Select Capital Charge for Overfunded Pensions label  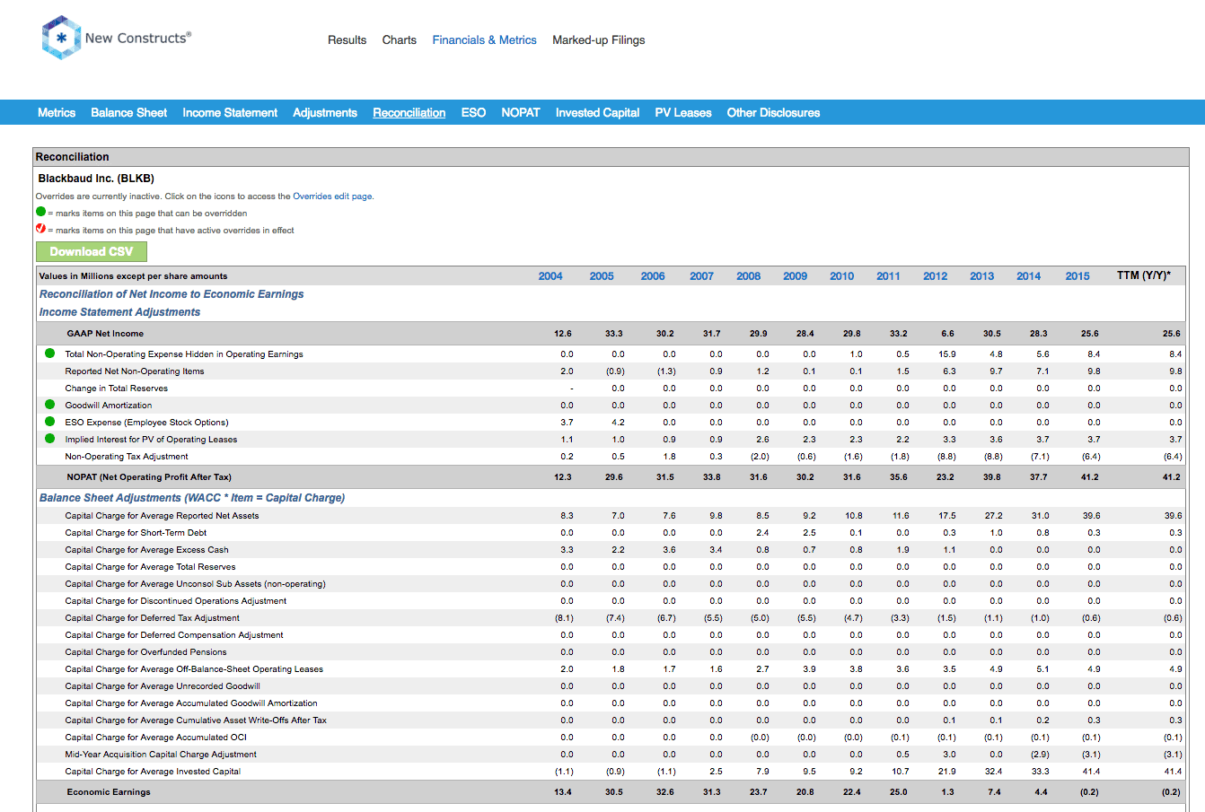pos(145,652)
